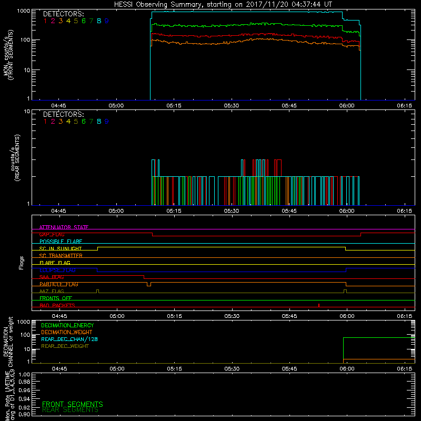The width and height of the screenshot is (421, 421).
Task: Click the FLARE_FLAG label
Action: pos(55,263)
